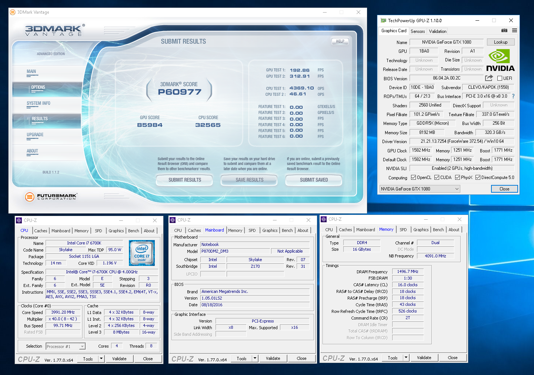This screenshot has width=534, height=375.
Task: Click the bus interface question mark icon
Action: pyautogui.click(x=513, y=96)
